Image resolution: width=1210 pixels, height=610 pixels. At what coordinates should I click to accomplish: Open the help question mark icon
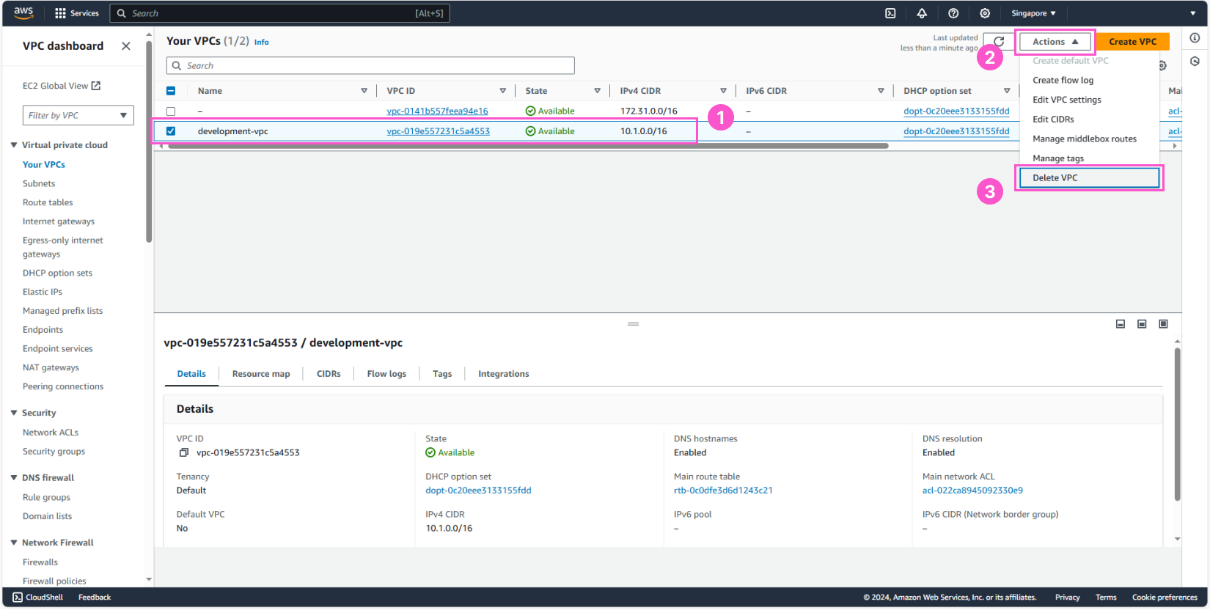pos(953,13)
